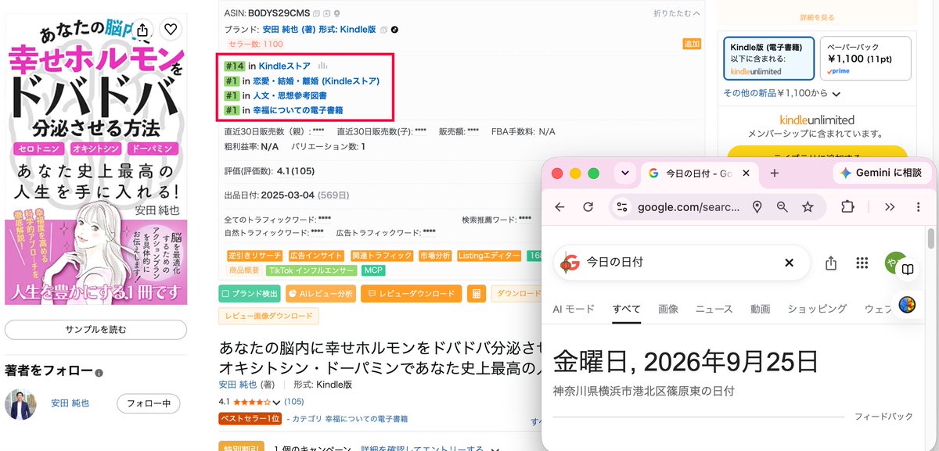Expand star rating breakdown chevron
The height and width of the screenshot is (451, 939).
coord(276,402)
